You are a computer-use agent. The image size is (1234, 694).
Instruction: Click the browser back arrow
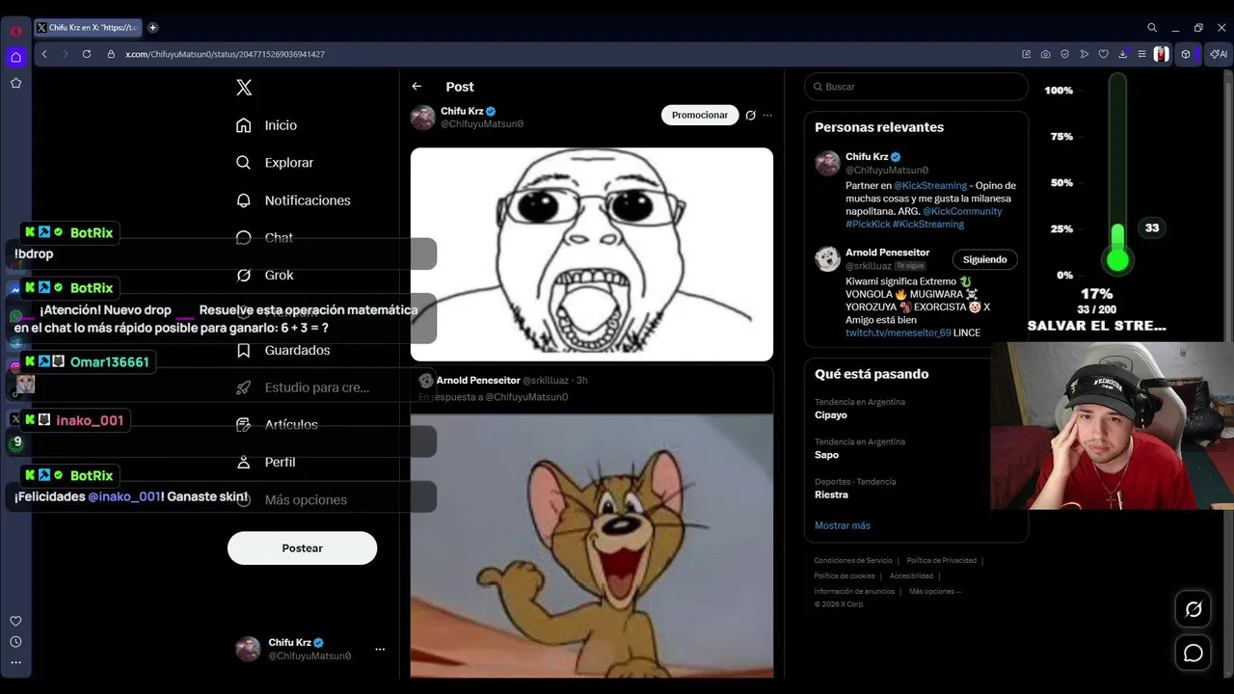44,54
